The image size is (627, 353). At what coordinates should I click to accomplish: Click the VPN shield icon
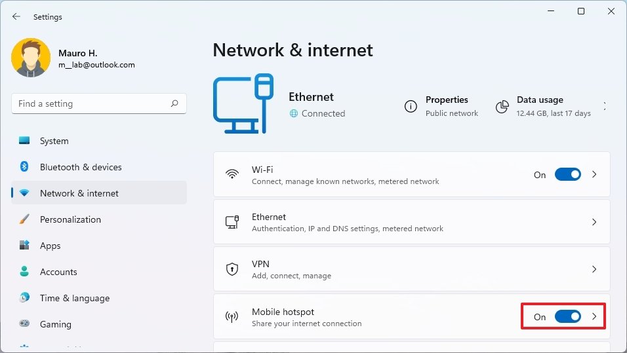tap(232, 269)
